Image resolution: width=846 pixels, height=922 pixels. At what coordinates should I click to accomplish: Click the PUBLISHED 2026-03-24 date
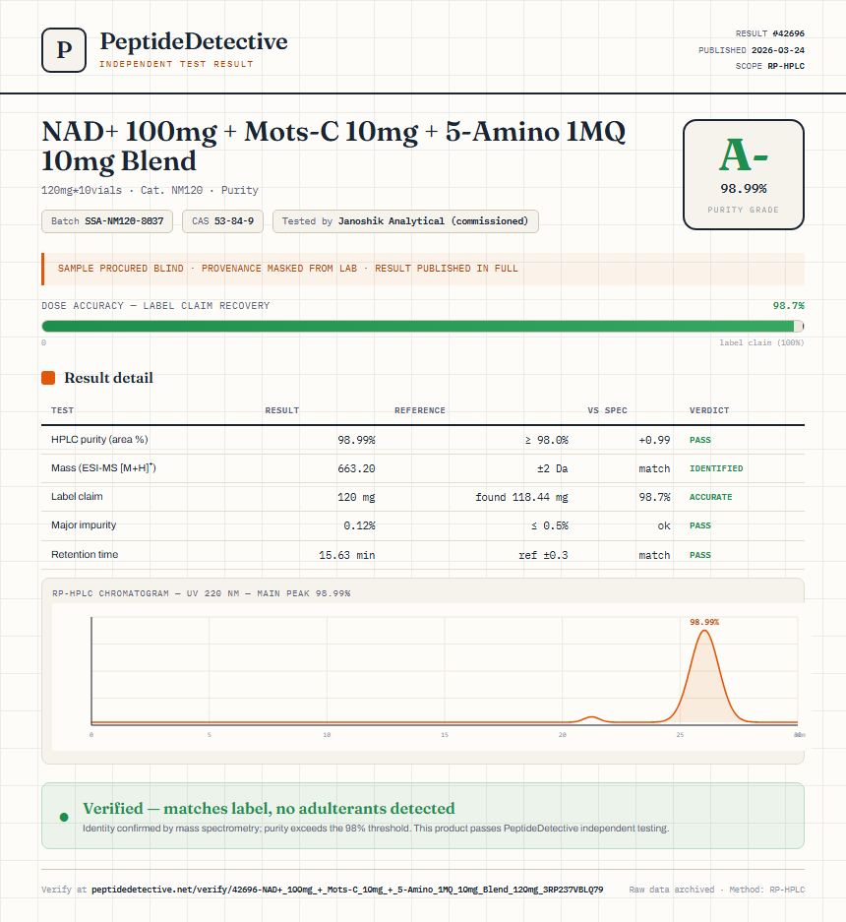752,50
